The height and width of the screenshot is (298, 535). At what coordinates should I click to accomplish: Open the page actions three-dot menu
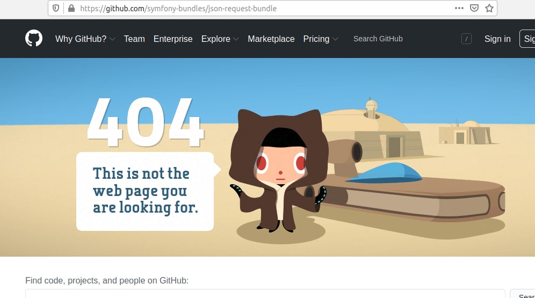459,8
